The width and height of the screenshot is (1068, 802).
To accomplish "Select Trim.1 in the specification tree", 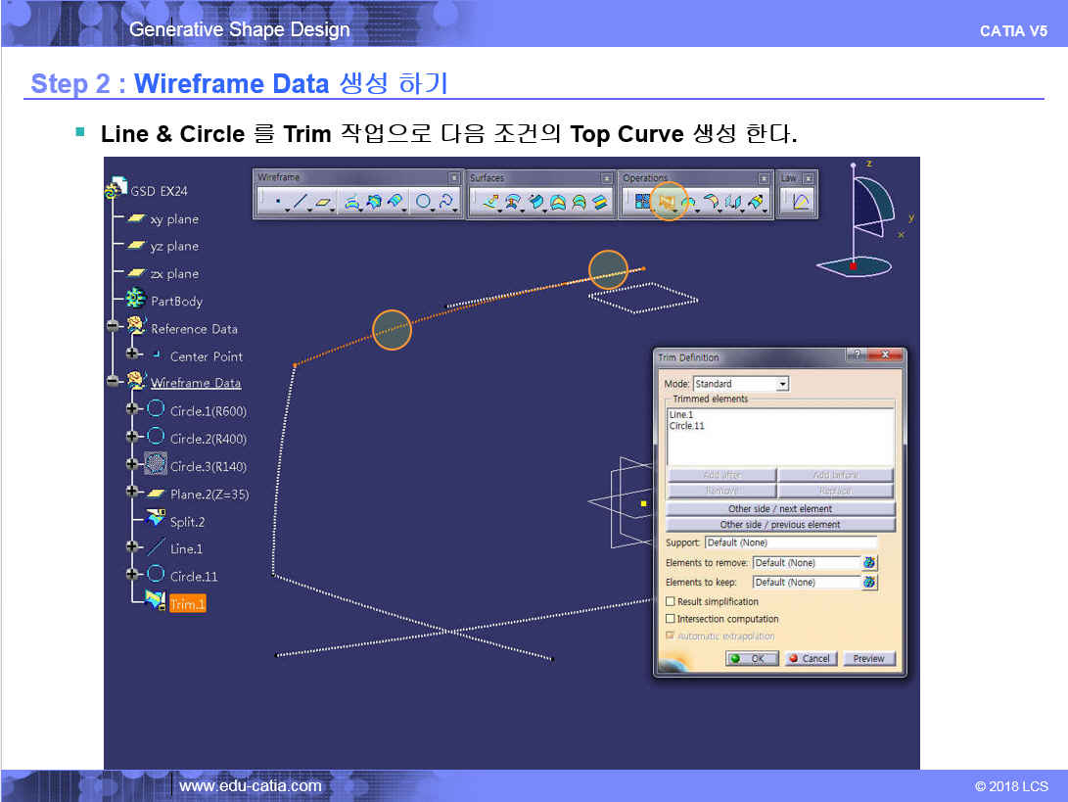I will (187, 604).
